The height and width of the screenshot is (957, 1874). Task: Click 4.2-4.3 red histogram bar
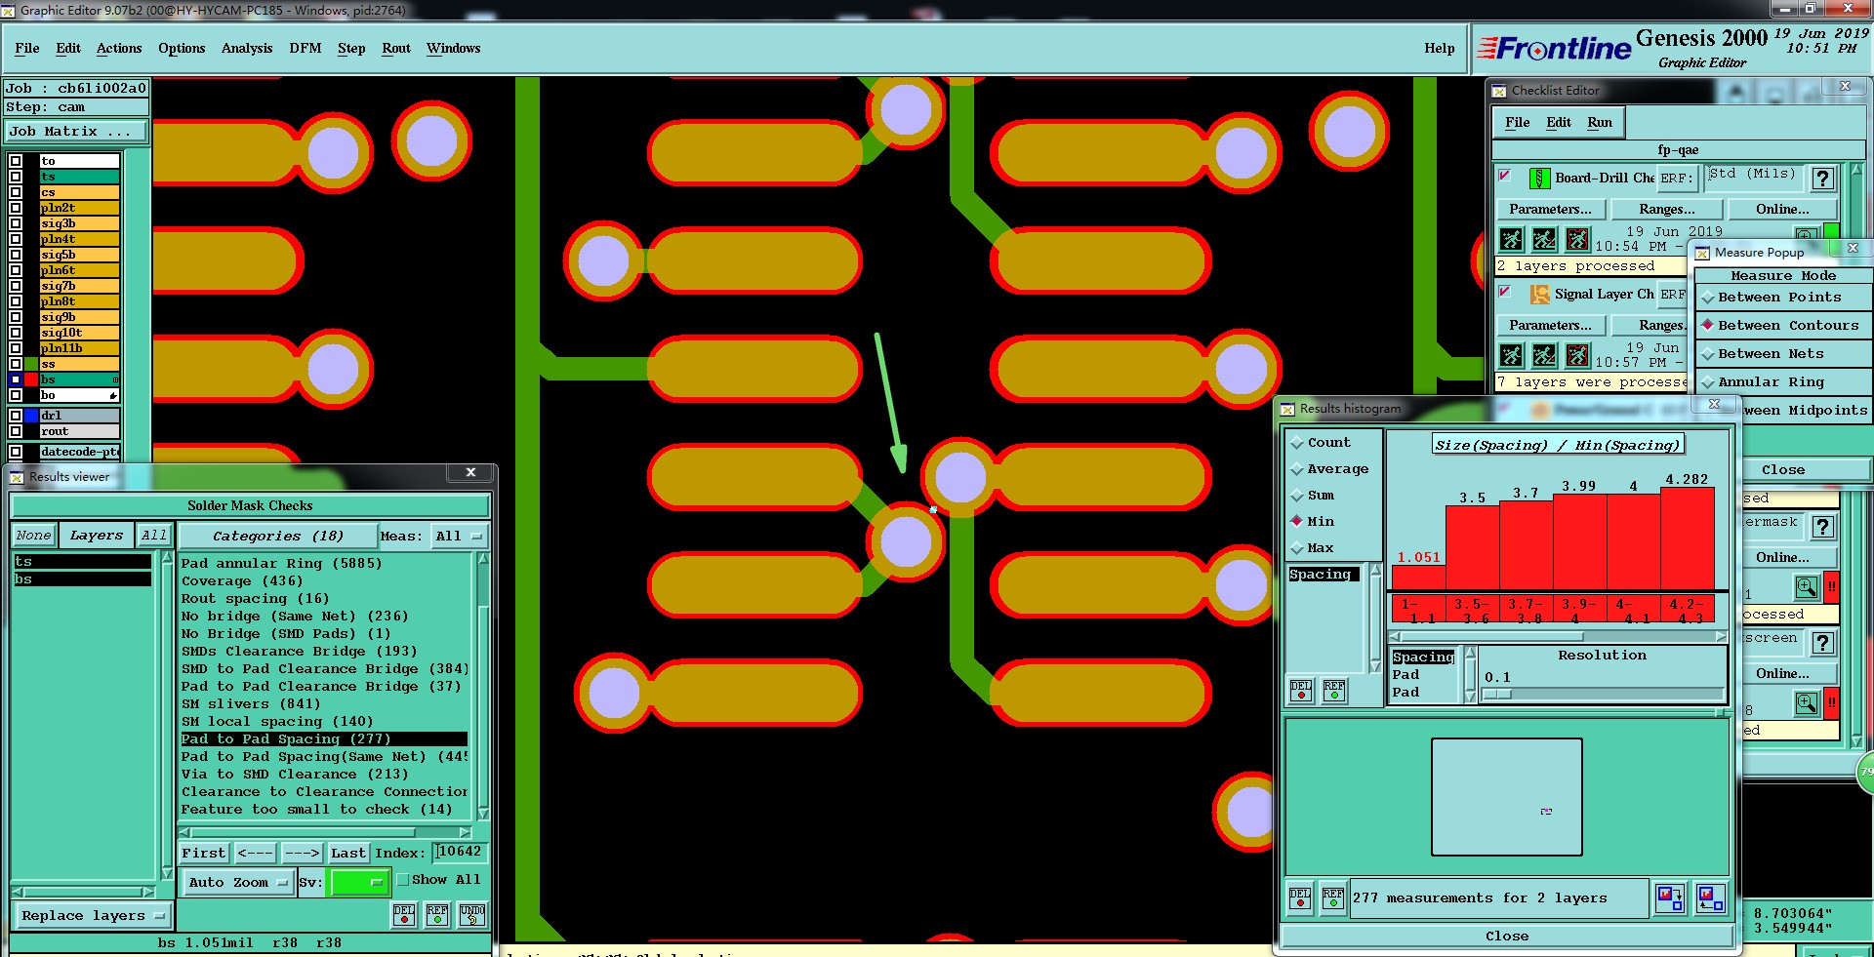pyautogui.click(x=1687, y=538)
